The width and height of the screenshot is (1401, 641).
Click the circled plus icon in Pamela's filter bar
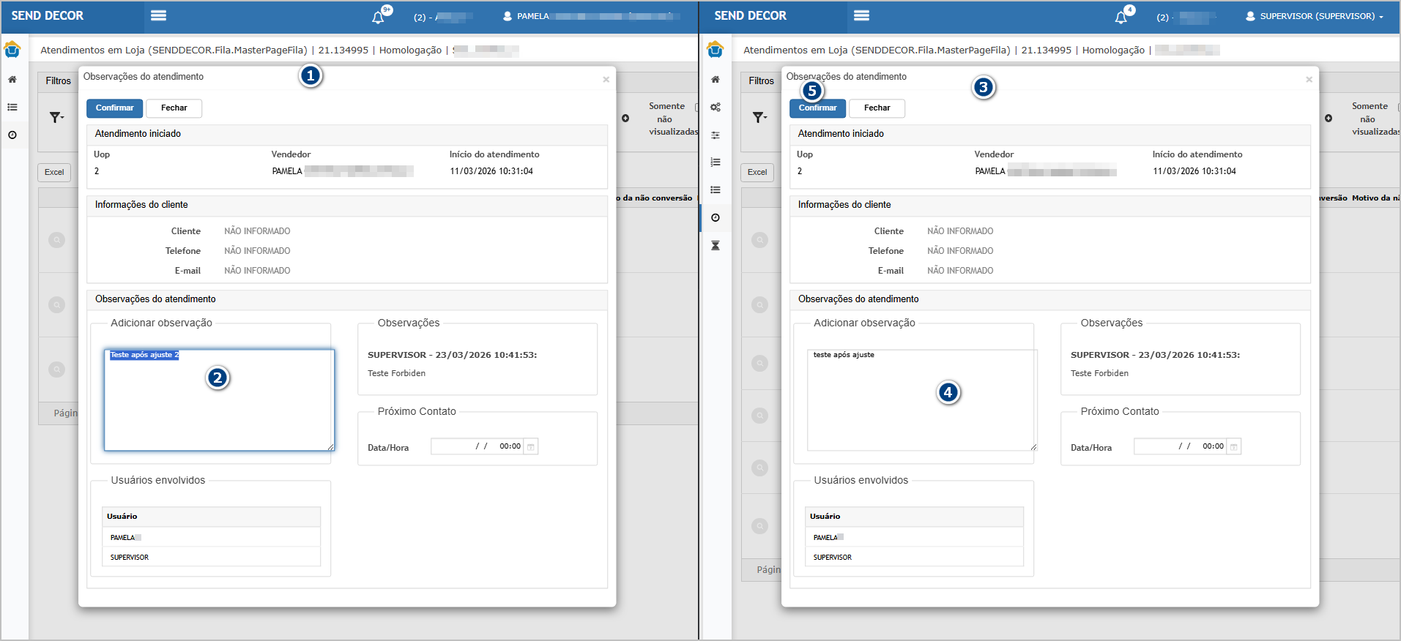coord(625,119)
